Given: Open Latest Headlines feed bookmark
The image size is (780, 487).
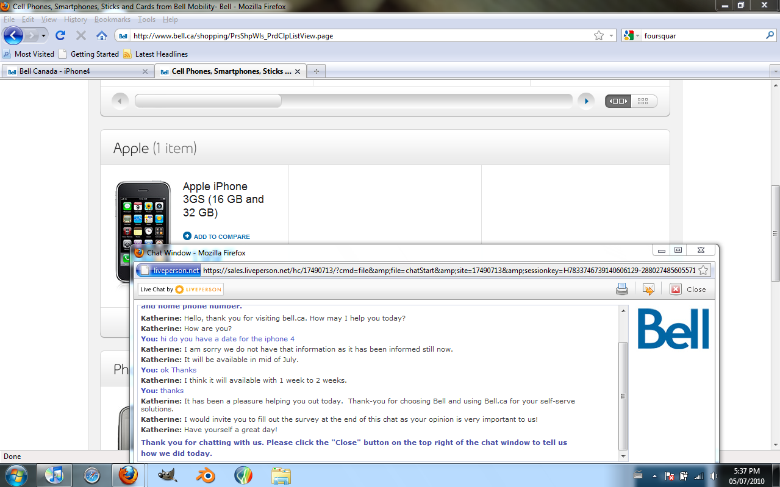Looking at the screenshot, I should pyautogui.click(x=156, y=54).
